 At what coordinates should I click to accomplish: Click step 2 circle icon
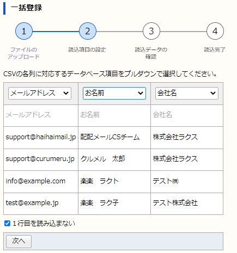(x=88, y=31)
